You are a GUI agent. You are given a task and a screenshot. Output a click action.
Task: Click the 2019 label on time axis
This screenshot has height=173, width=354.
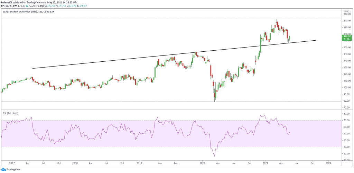(139, 162)
